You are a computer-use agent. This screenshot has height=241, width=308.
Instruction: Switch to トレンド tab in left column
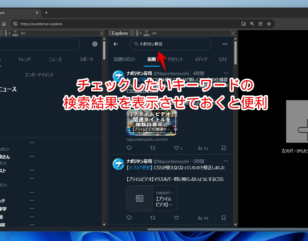click(x=25, y=59)
